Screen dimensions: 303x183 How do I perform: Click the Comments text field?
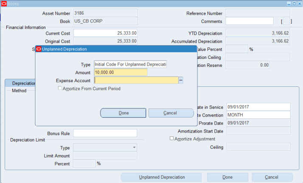click(249, 21)
